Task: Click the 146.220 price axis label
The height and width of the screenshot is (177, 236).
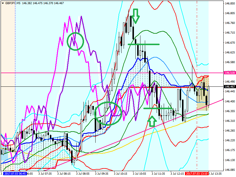Action: coord(230,140)
